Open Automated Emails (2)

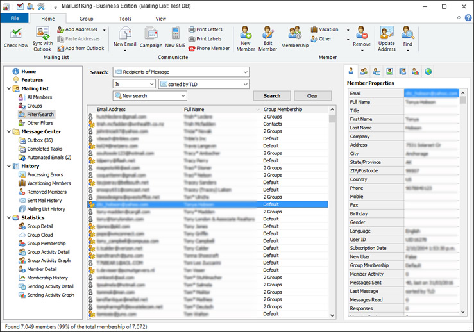point(49,158)
